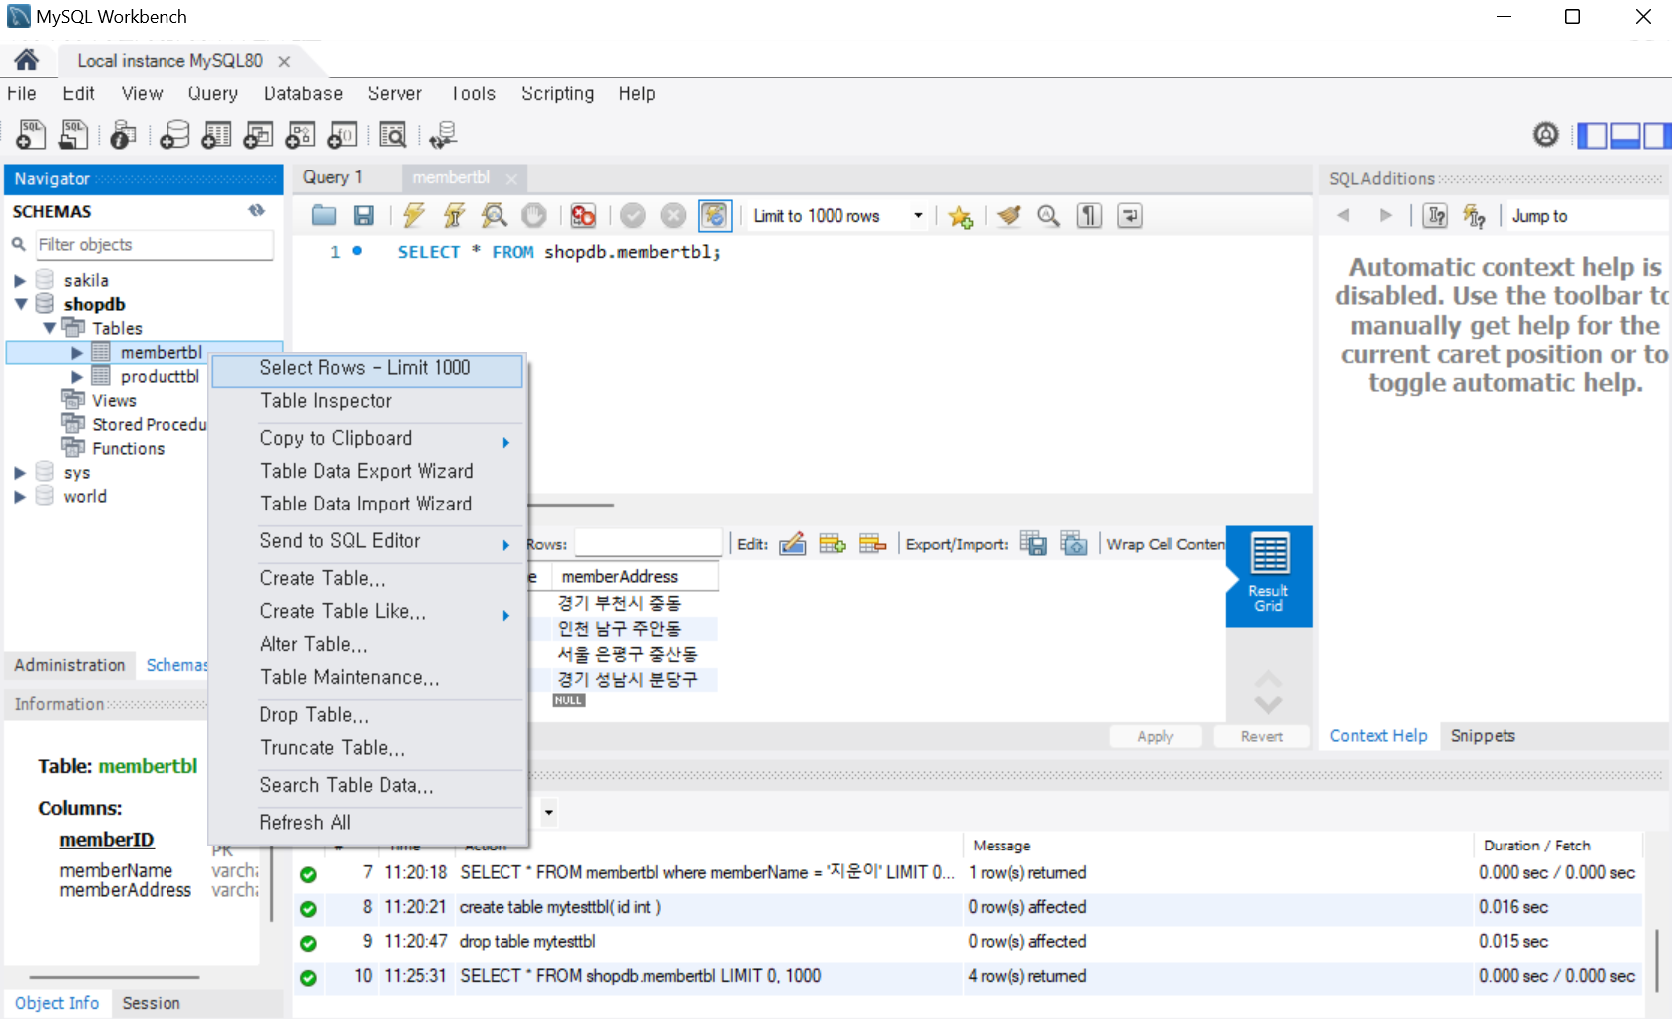The image size is (1672, 1019).
Task: Expand the sakila schema
Action: [x=19, y=281]
